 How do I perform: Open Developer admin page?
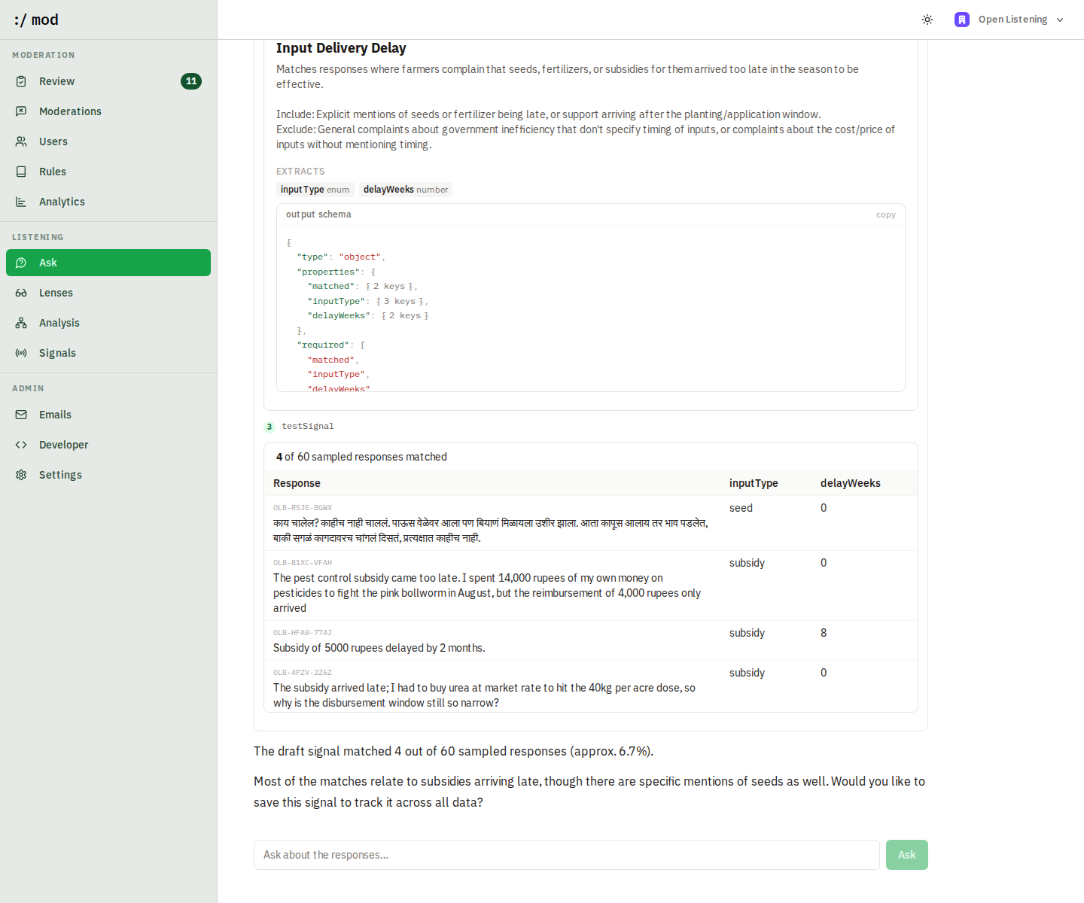point(108,445)
